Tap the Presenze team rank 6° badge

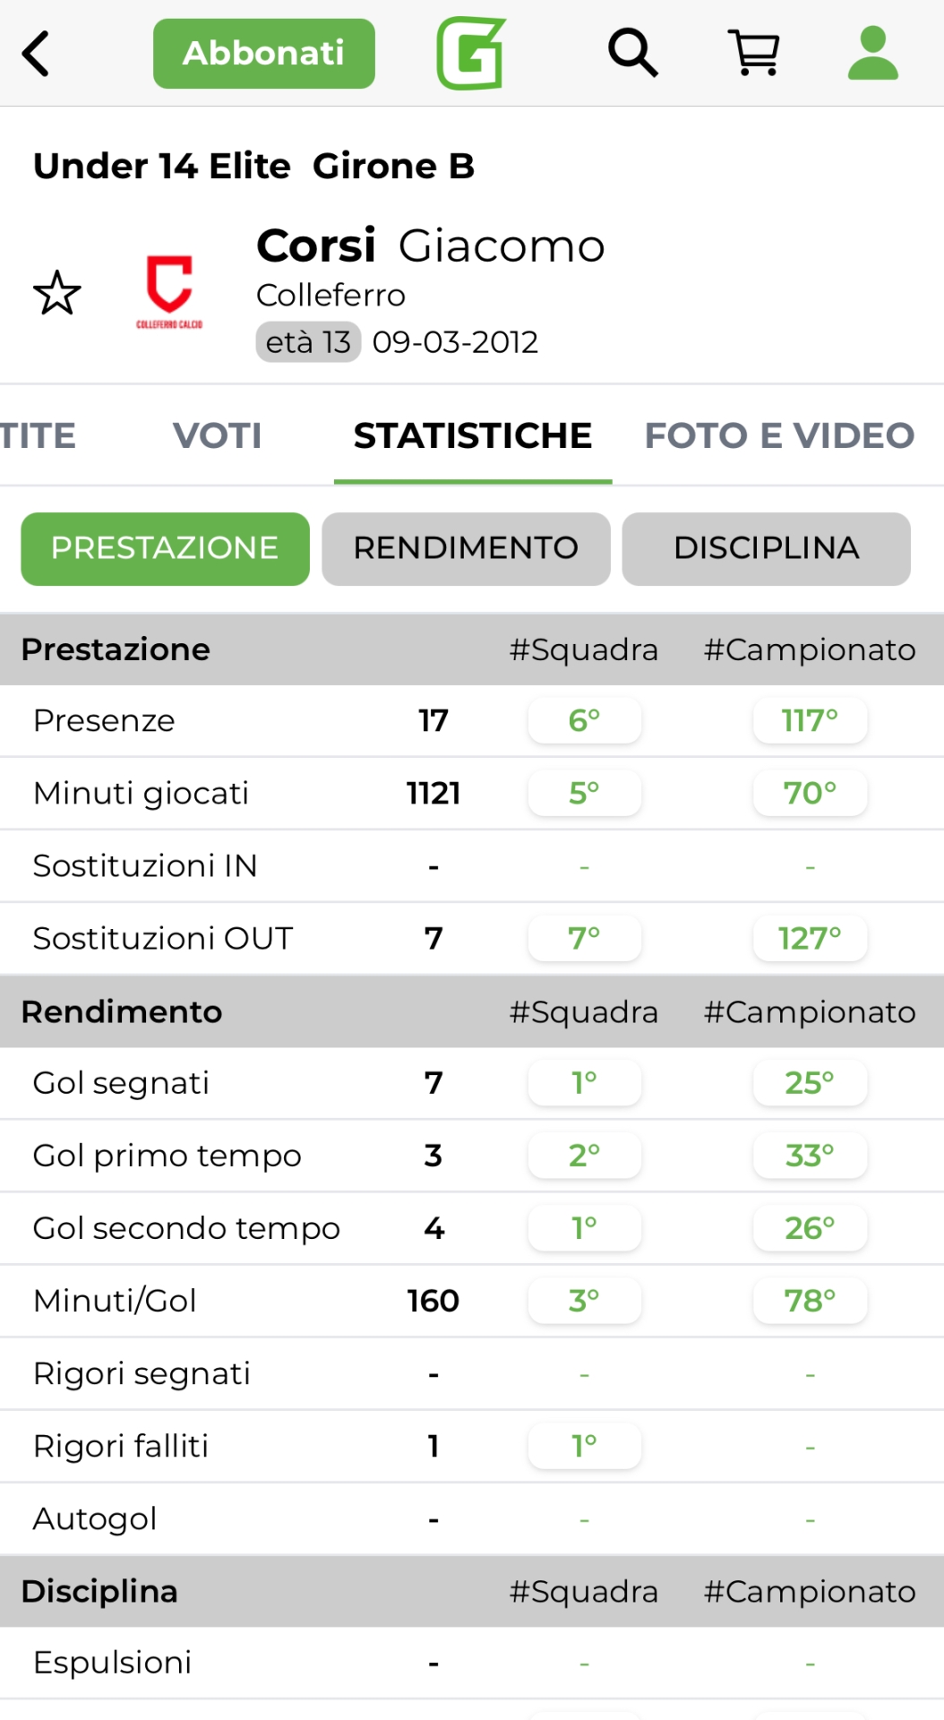(x=585, y=720)
